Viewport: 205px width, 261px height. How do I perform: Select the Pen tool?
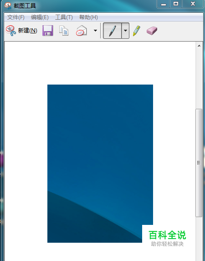(112, 31)
